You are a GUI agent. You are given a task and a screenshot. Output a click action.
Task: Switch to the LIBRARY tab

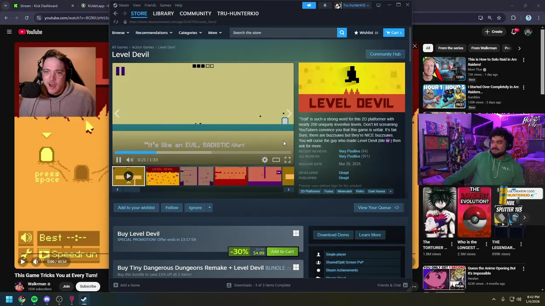tap(163, 14)
